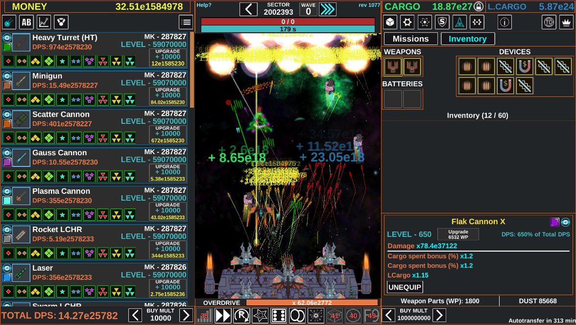
Task: Click the purple Flak Cannon color swatch
Action: tap(554, 222)
